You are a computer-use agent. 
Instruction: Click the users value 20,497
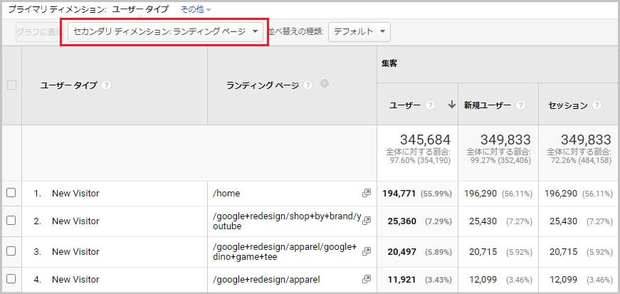click(401, 252)
